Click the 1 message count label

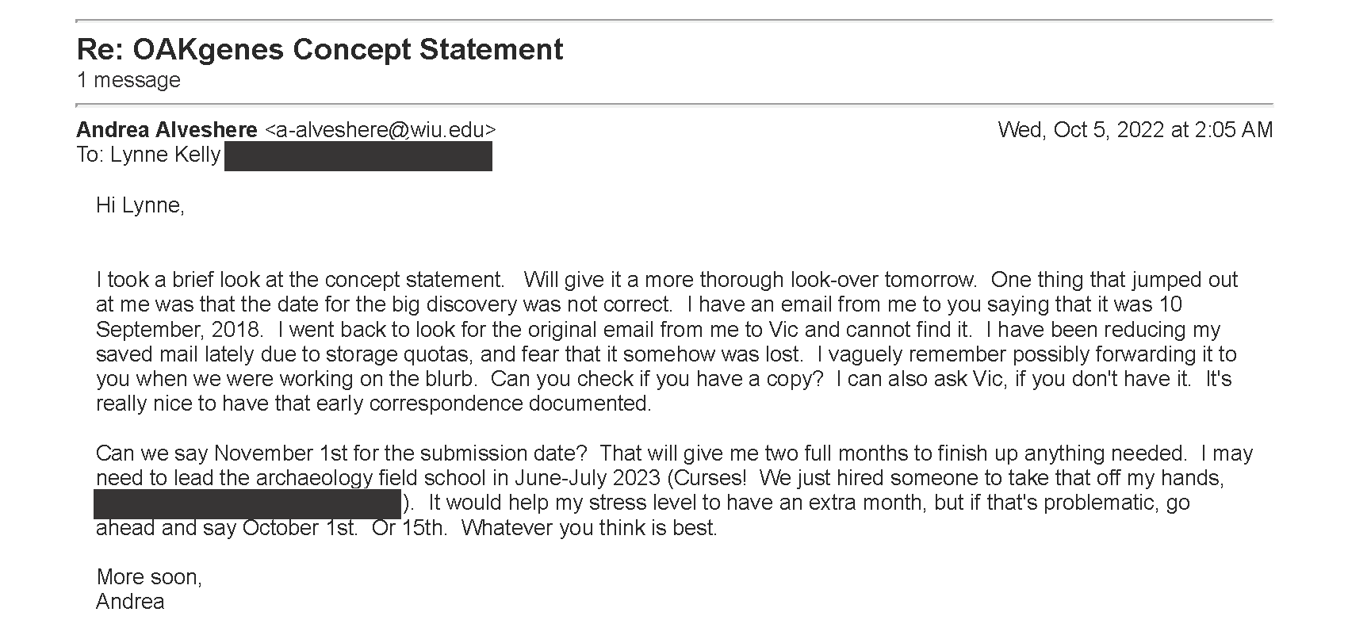point(128,80)
